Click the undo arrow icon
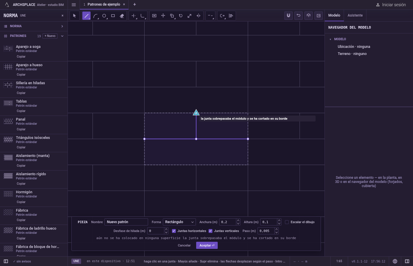 coord(299,16)
